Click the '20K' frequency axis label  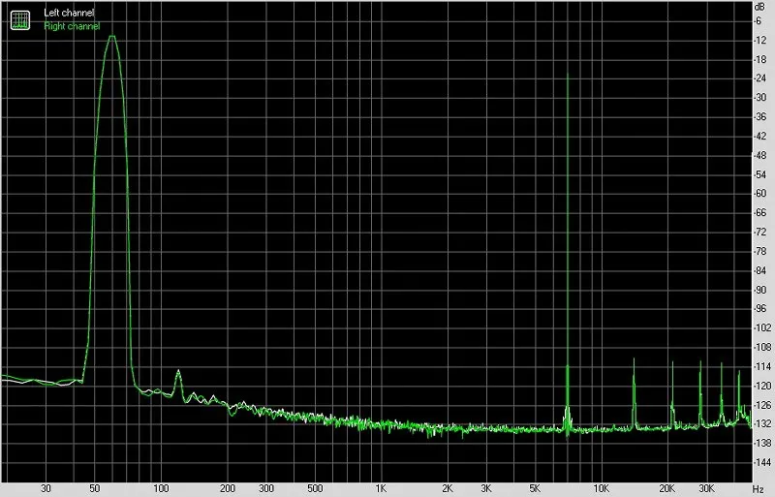pyautogui.click(x=667, y=488)
